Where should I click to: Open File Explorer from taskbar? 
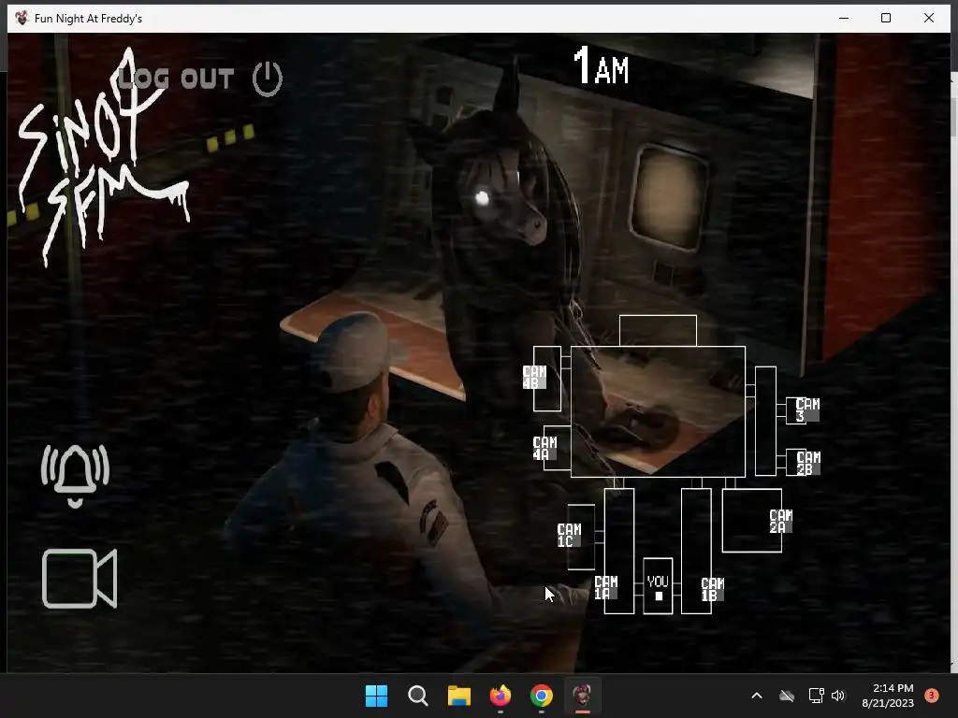point(458,696)
